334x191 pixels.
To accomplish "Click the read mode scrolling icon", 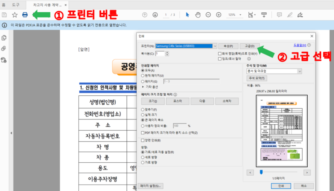I will 264,15.
